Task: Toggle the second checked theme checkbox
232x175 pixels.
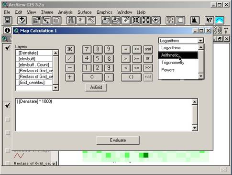Action: [8, 105]
